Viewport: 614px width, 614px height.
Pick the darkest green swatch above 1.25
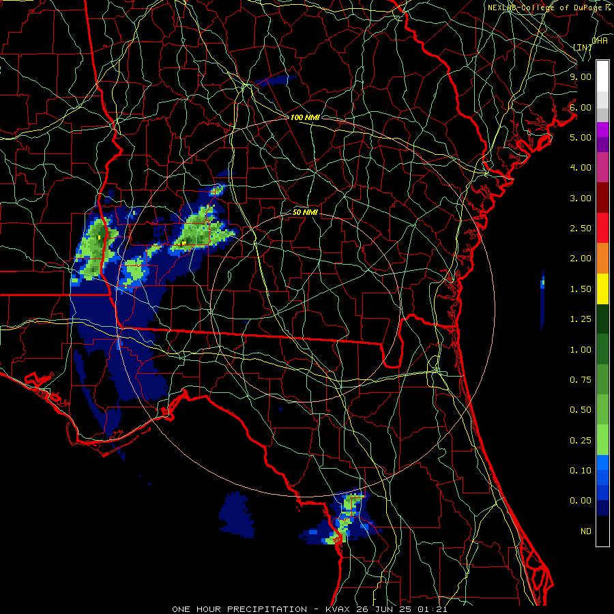point(602,319)
